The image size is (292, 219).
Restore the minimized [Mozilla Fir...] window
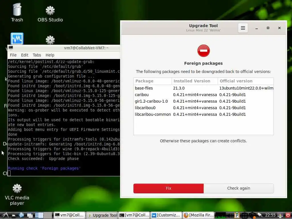198,215
